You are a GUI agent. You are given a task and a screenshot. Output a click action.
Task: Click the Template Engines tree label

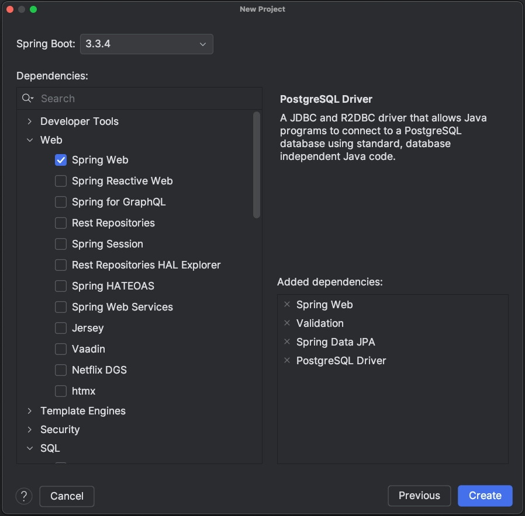[82, 411]
